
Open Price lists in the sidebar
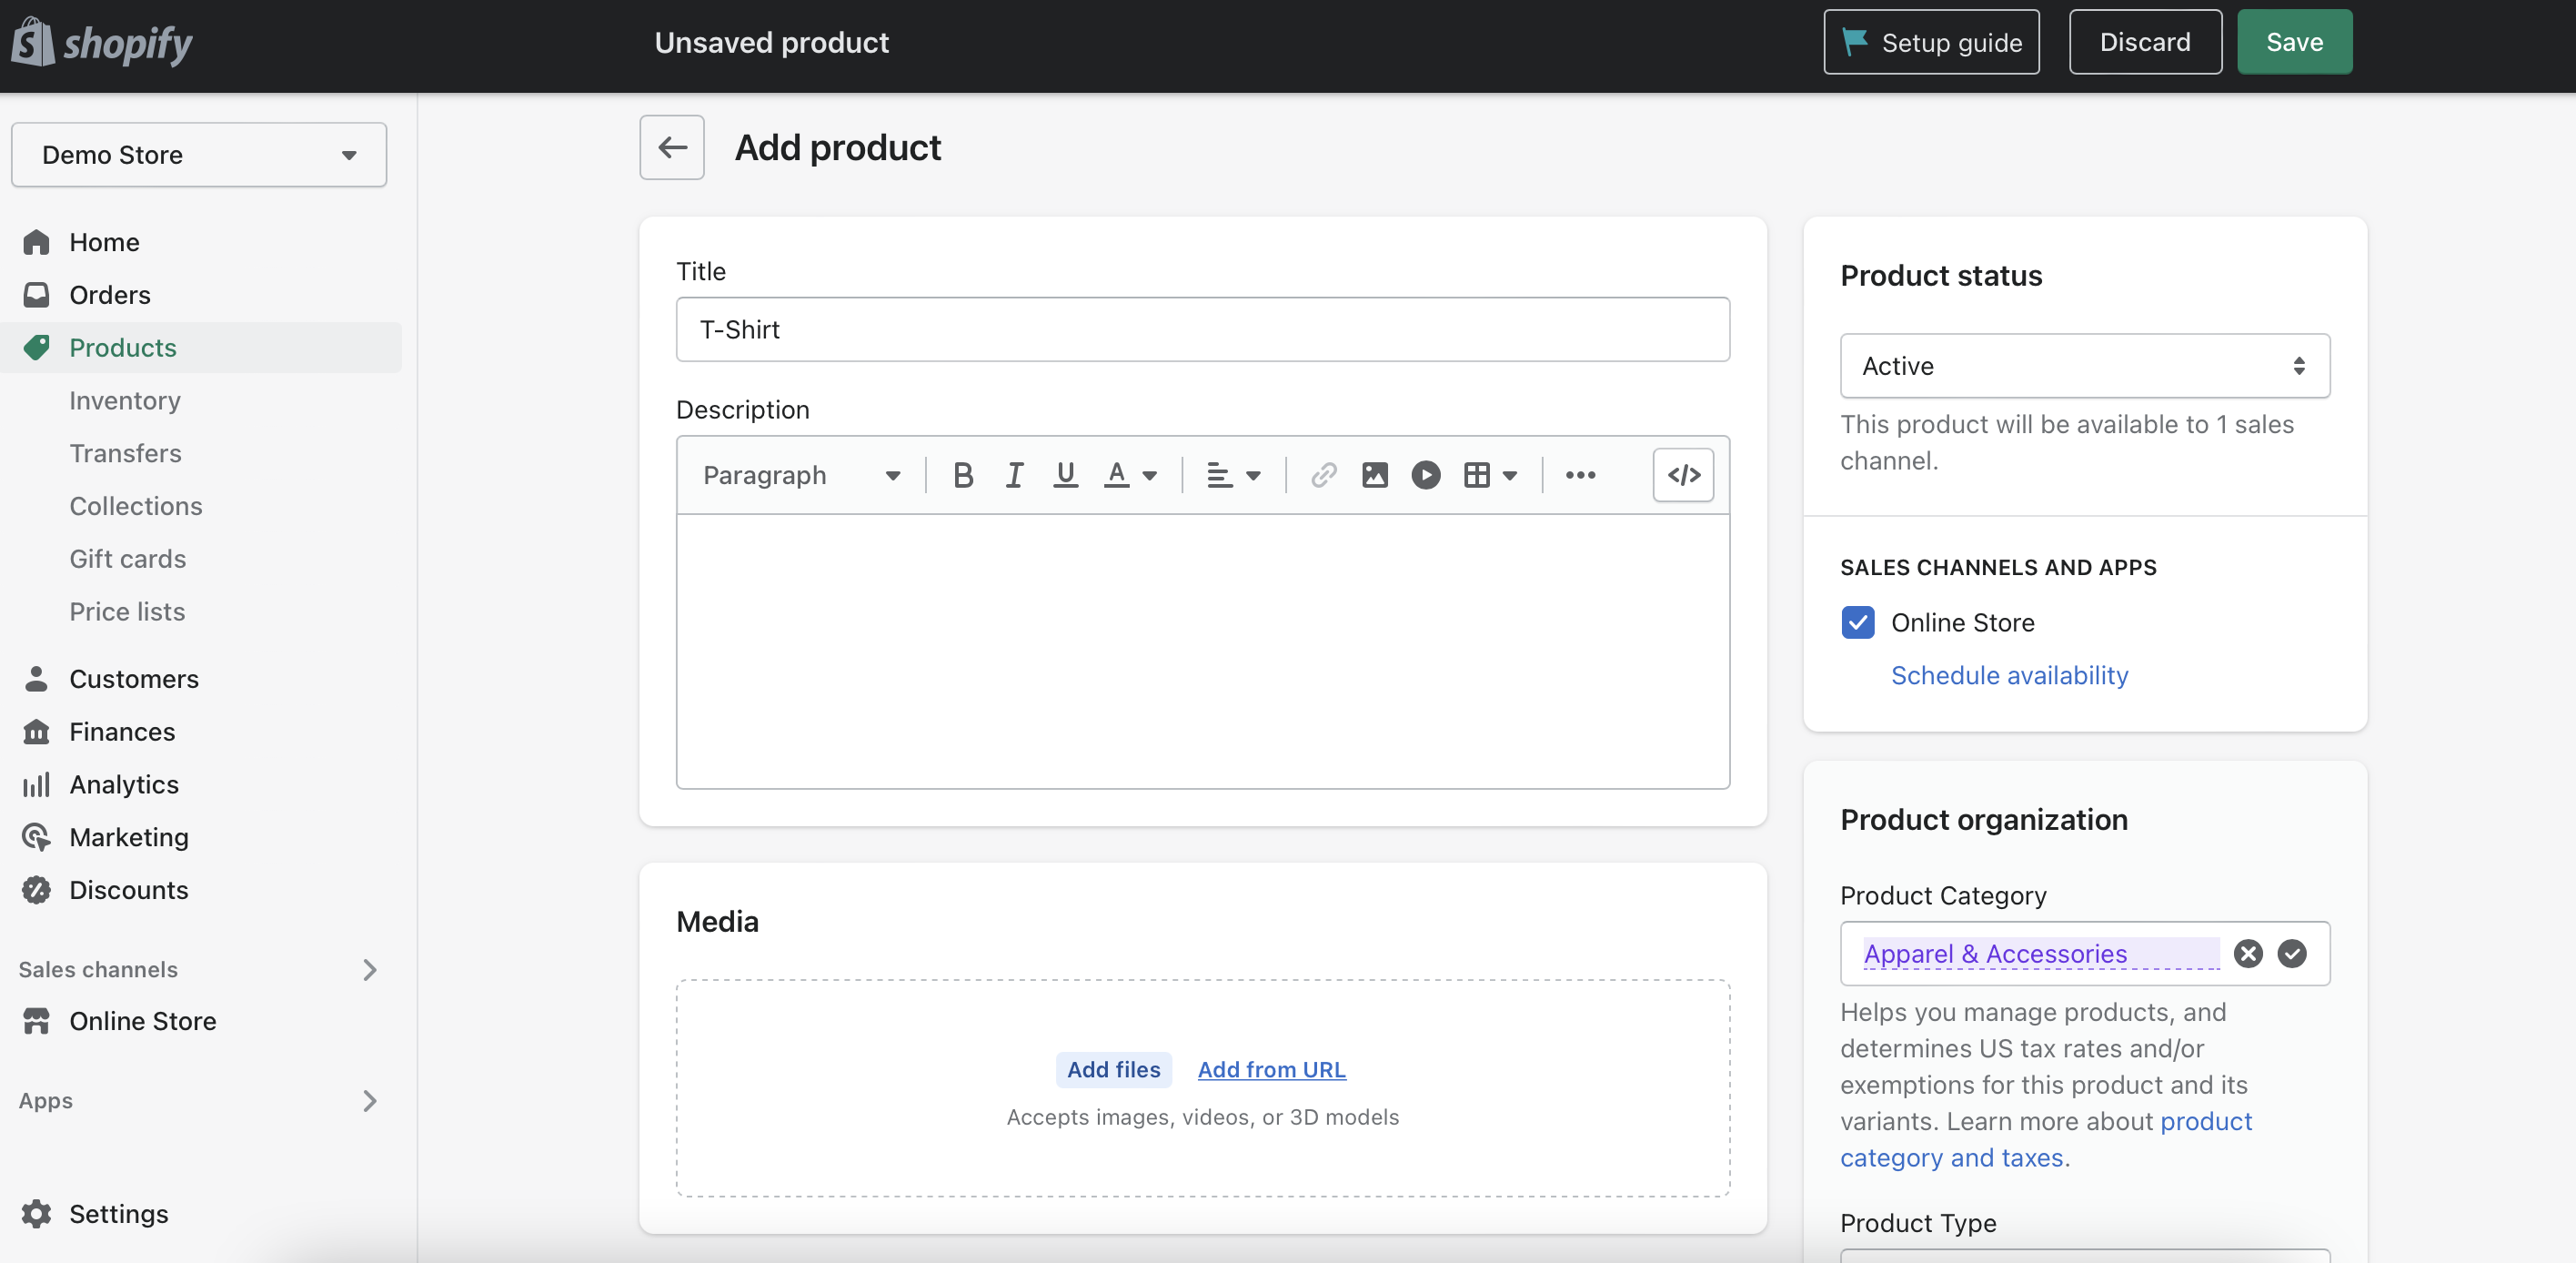(127, 612)
